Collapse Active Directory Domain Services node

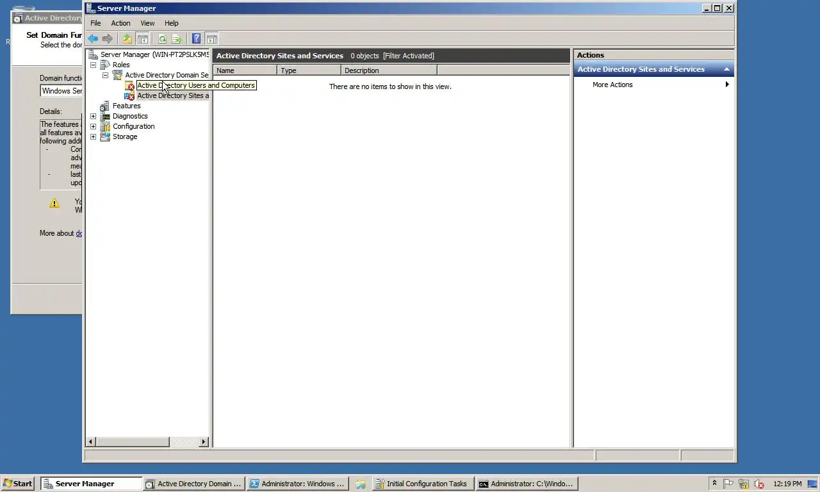tap(106, 75)
